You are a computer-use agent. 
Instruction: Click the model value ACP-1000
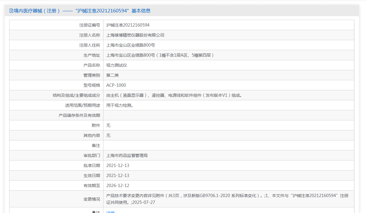pos(116,85)
